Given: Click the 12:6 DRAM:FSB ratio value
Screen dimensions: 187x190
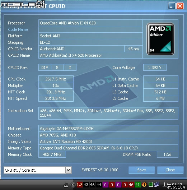Looking at the screenshot, I should click(168, 154).
